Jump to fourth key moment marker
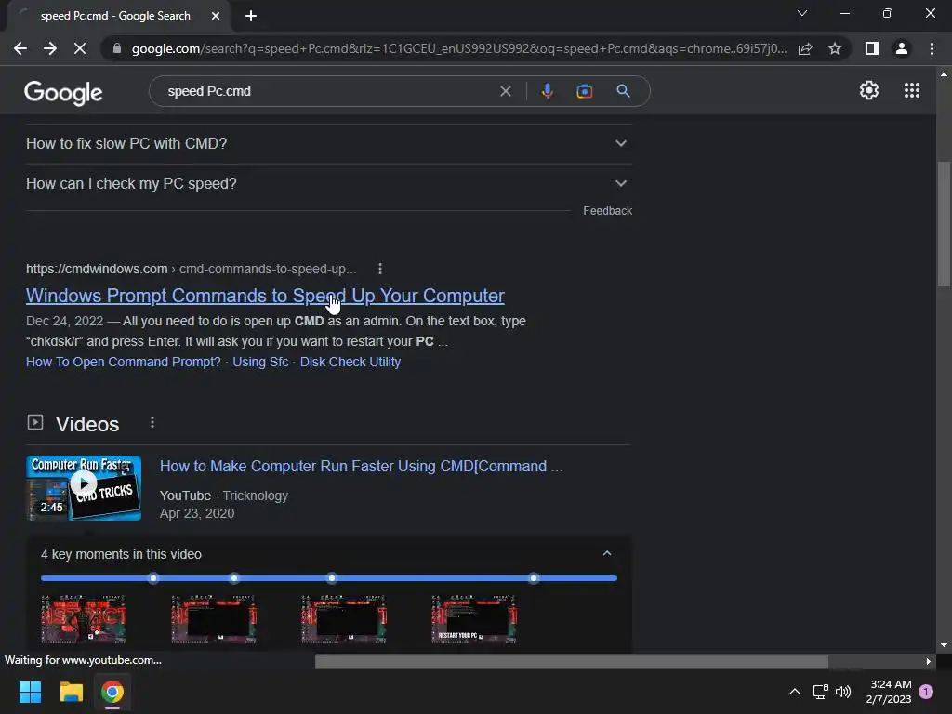This screenshot has width=952, height=714. (534, 578)
